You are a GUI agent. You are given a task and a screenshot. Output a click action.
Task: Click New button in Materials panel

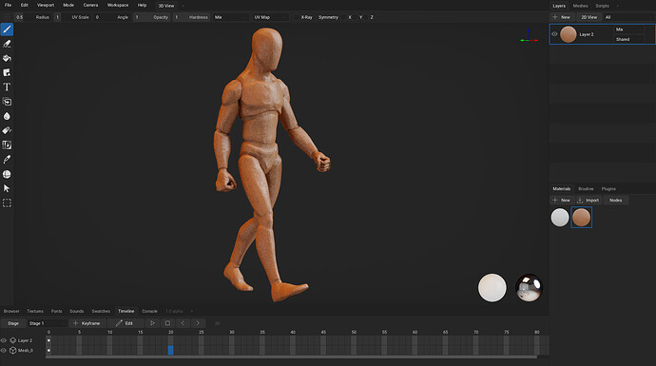[562, 201]
